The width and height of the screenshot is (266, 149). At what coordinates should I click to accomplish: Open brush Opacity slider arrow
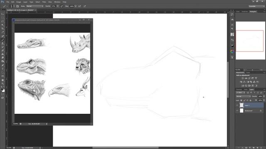pyautogui.click(x=58, y=6)
